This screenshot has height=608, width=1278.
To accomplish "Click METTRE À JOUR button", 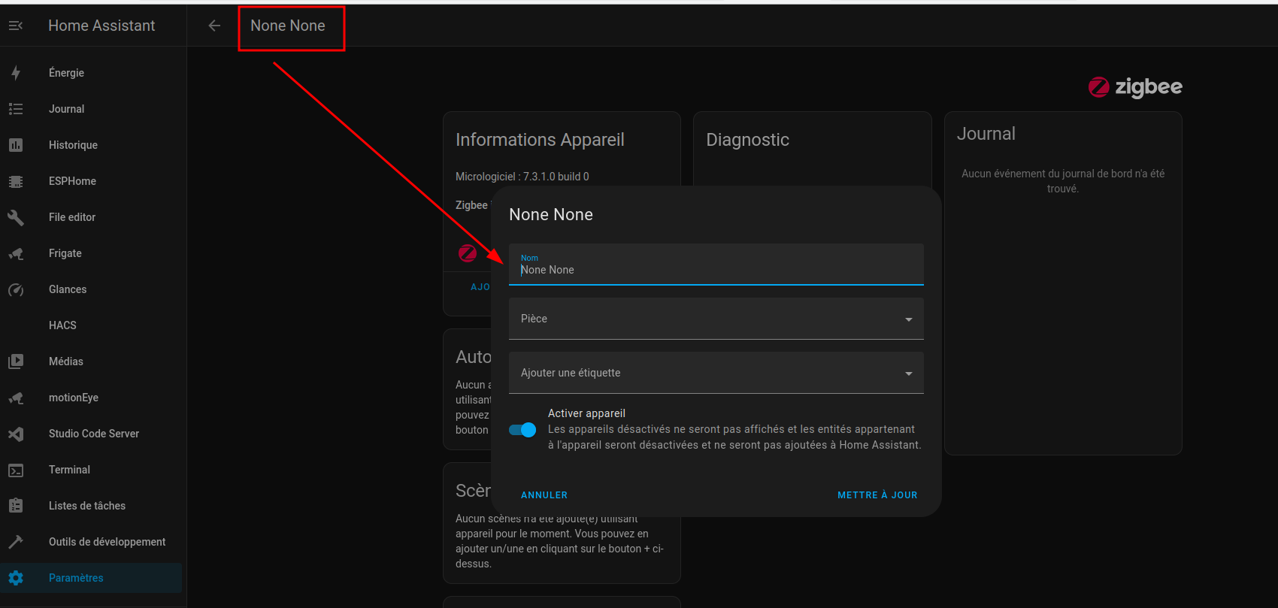I will click(x=877, y=495).
